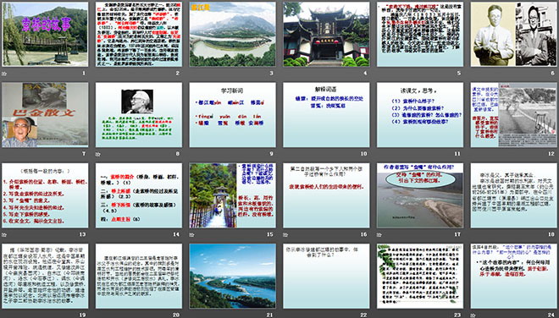Image resolution: width=559 pixels, height=318 pixels.
Task: Select slide 22 single question thumbnail
Action: coord(326,276)
